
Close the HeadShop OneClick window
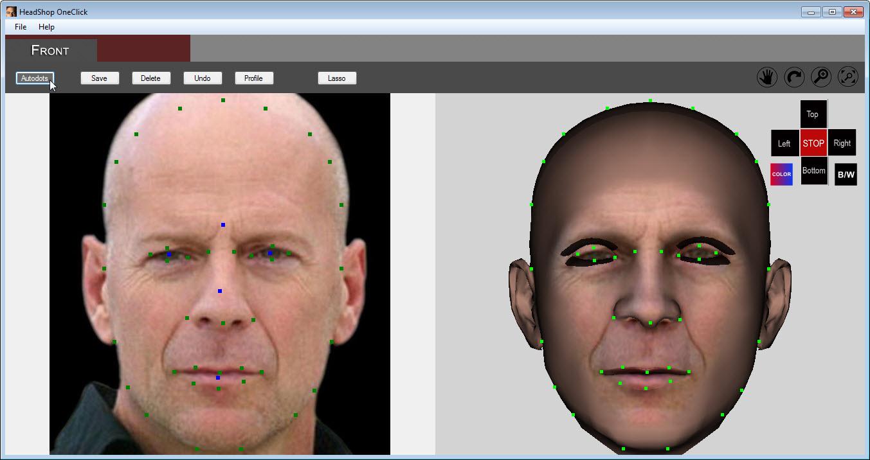pos(853,12)
